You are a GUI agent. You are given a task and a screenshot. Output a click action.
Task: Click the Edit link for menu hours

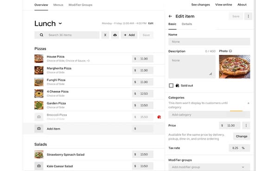pyautogui.click(x=151, y=23)
